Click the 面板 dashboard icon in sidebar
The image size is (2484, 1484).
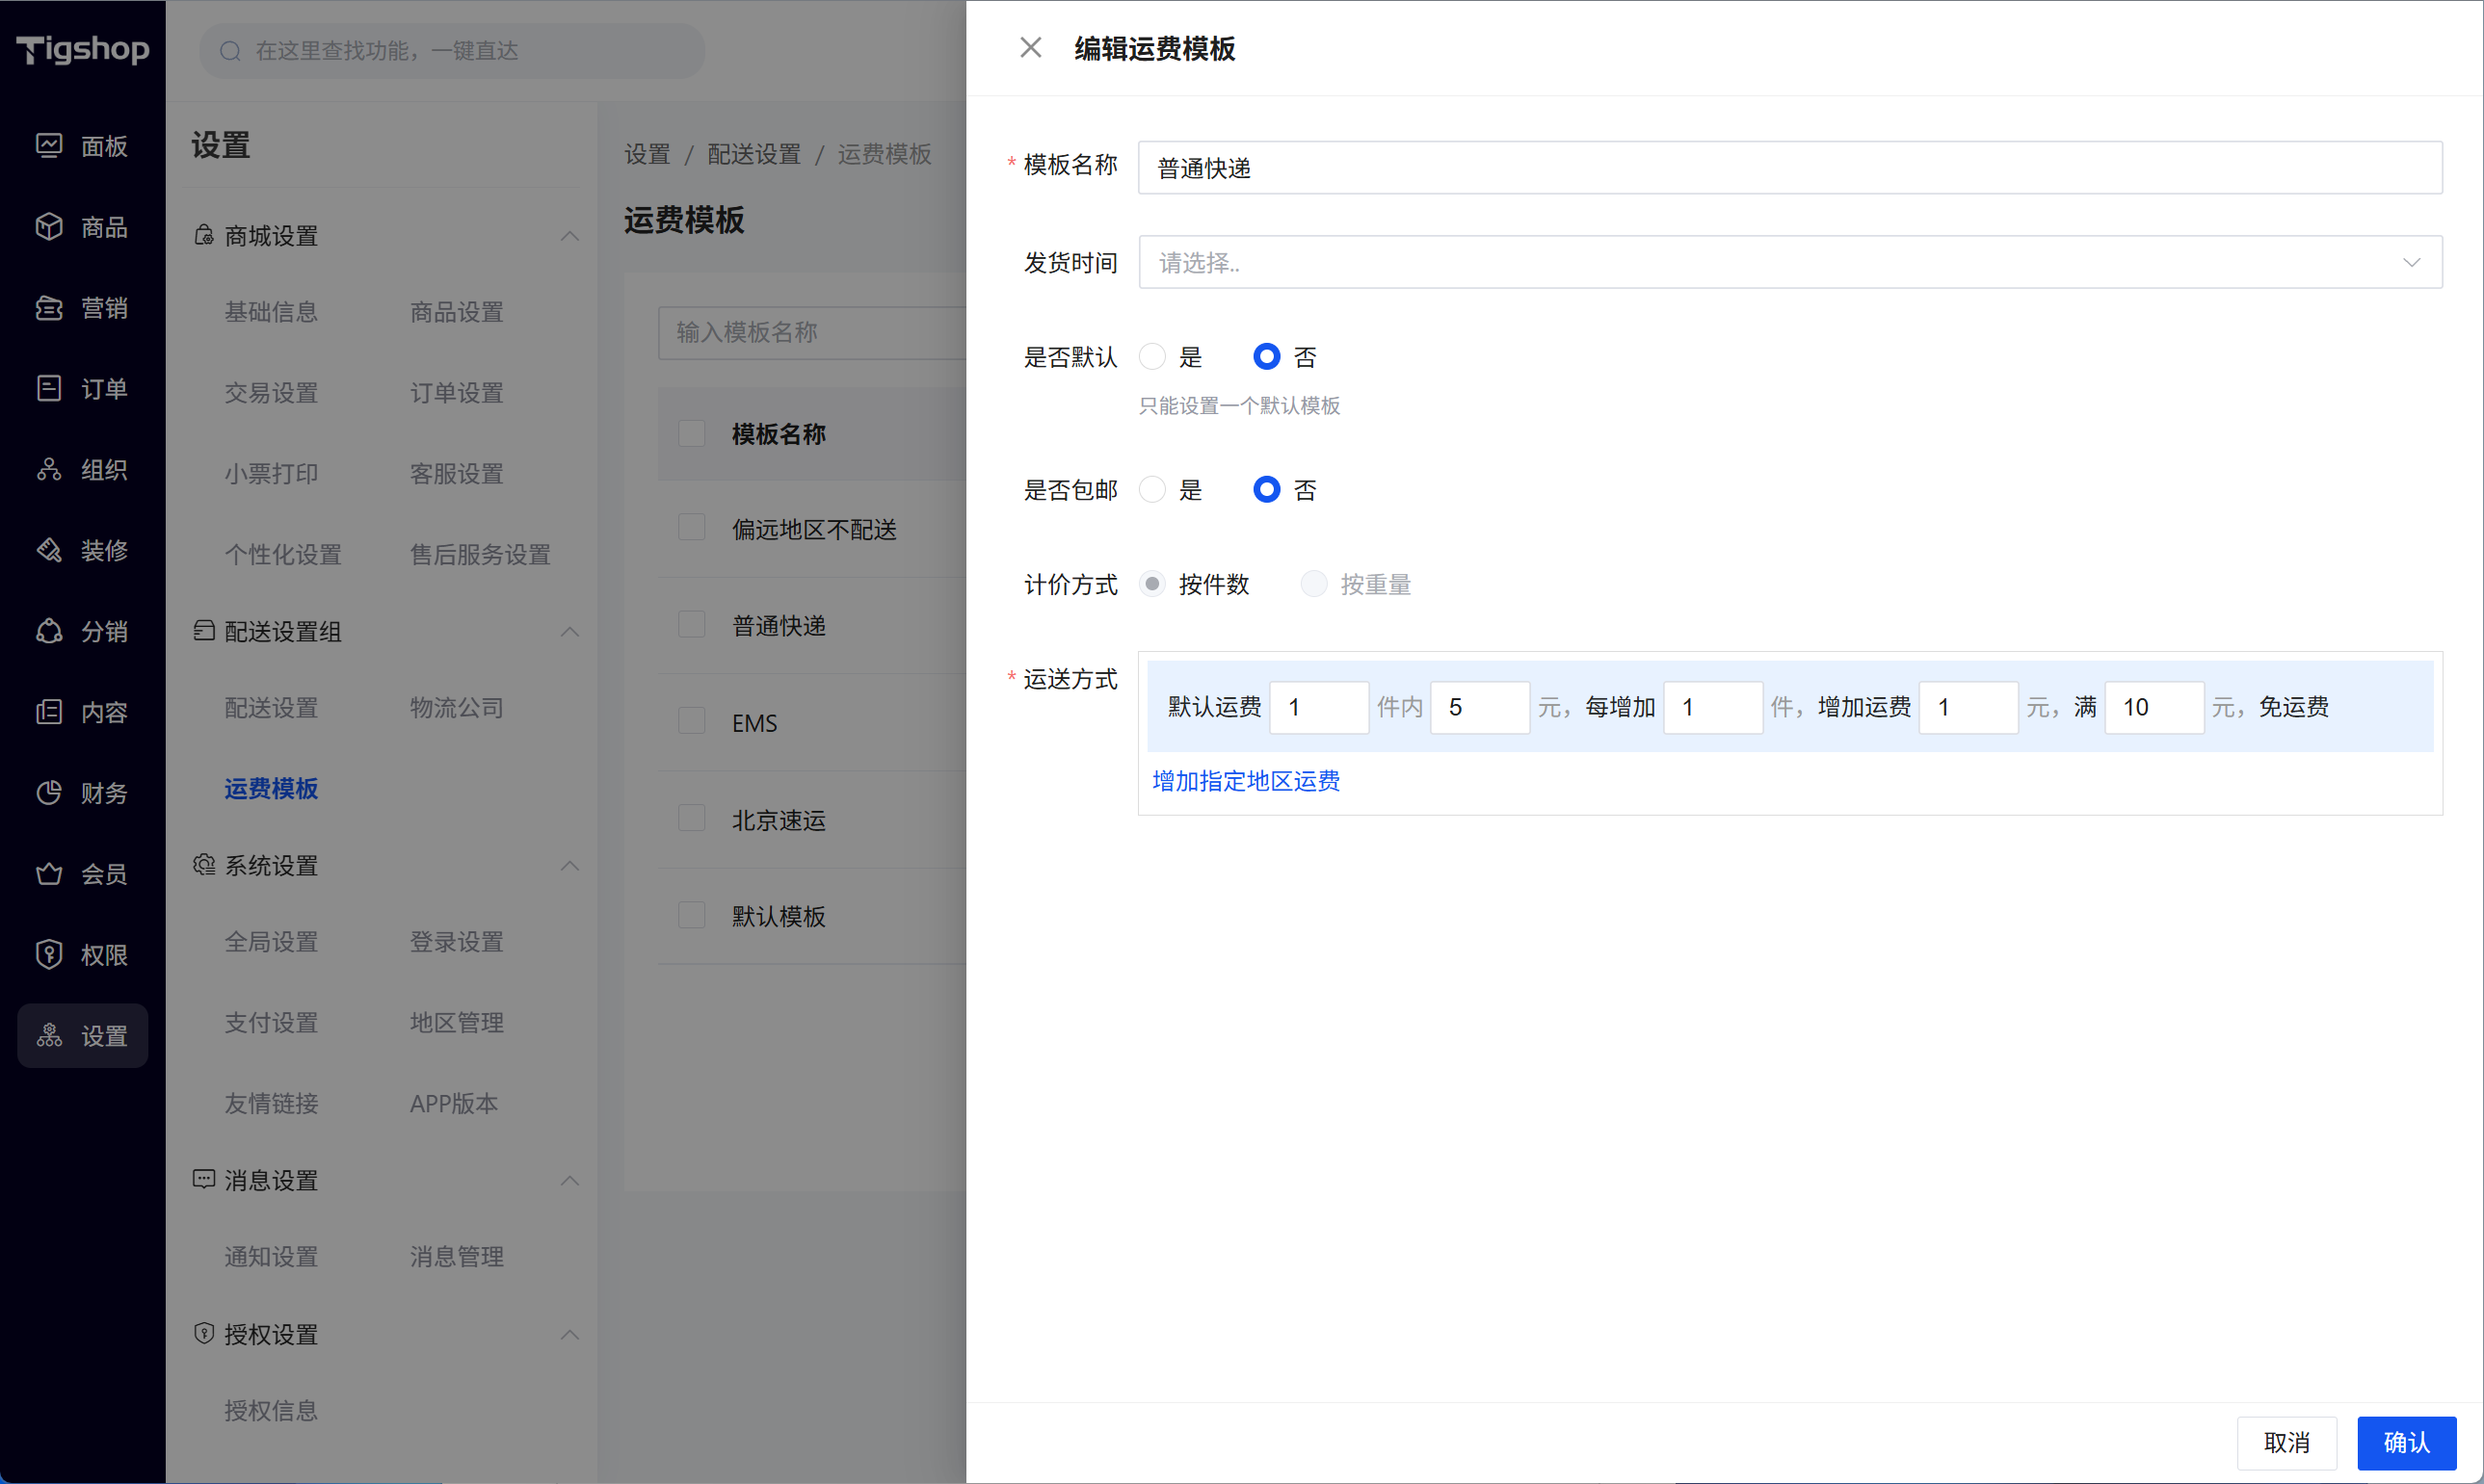(49, 146)
